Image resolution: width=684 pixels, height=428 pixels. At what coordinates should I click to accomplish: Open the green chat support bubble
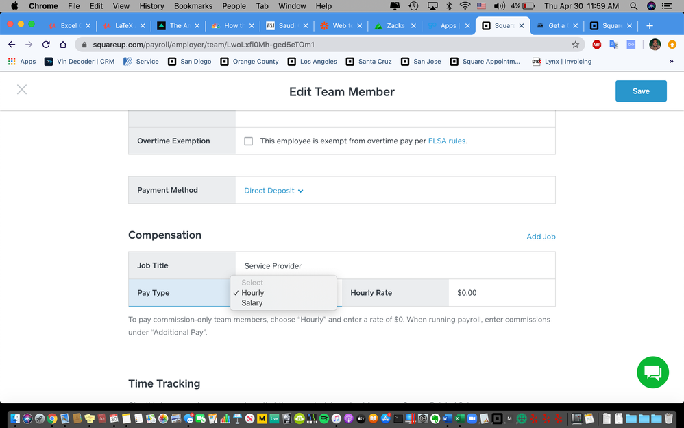point(652,372)
